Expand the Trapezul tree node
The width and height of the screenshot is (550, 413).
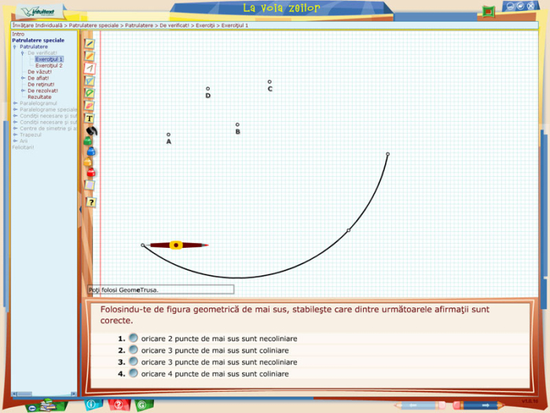15,135
